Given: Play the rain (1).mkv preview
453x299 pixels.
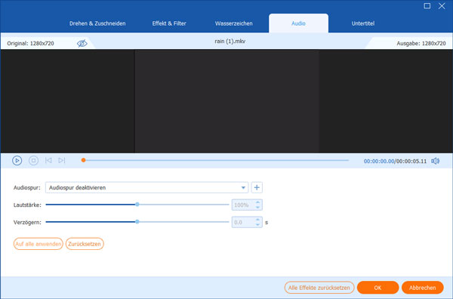Looking at the screenshot, I should (x=17, y=160).
